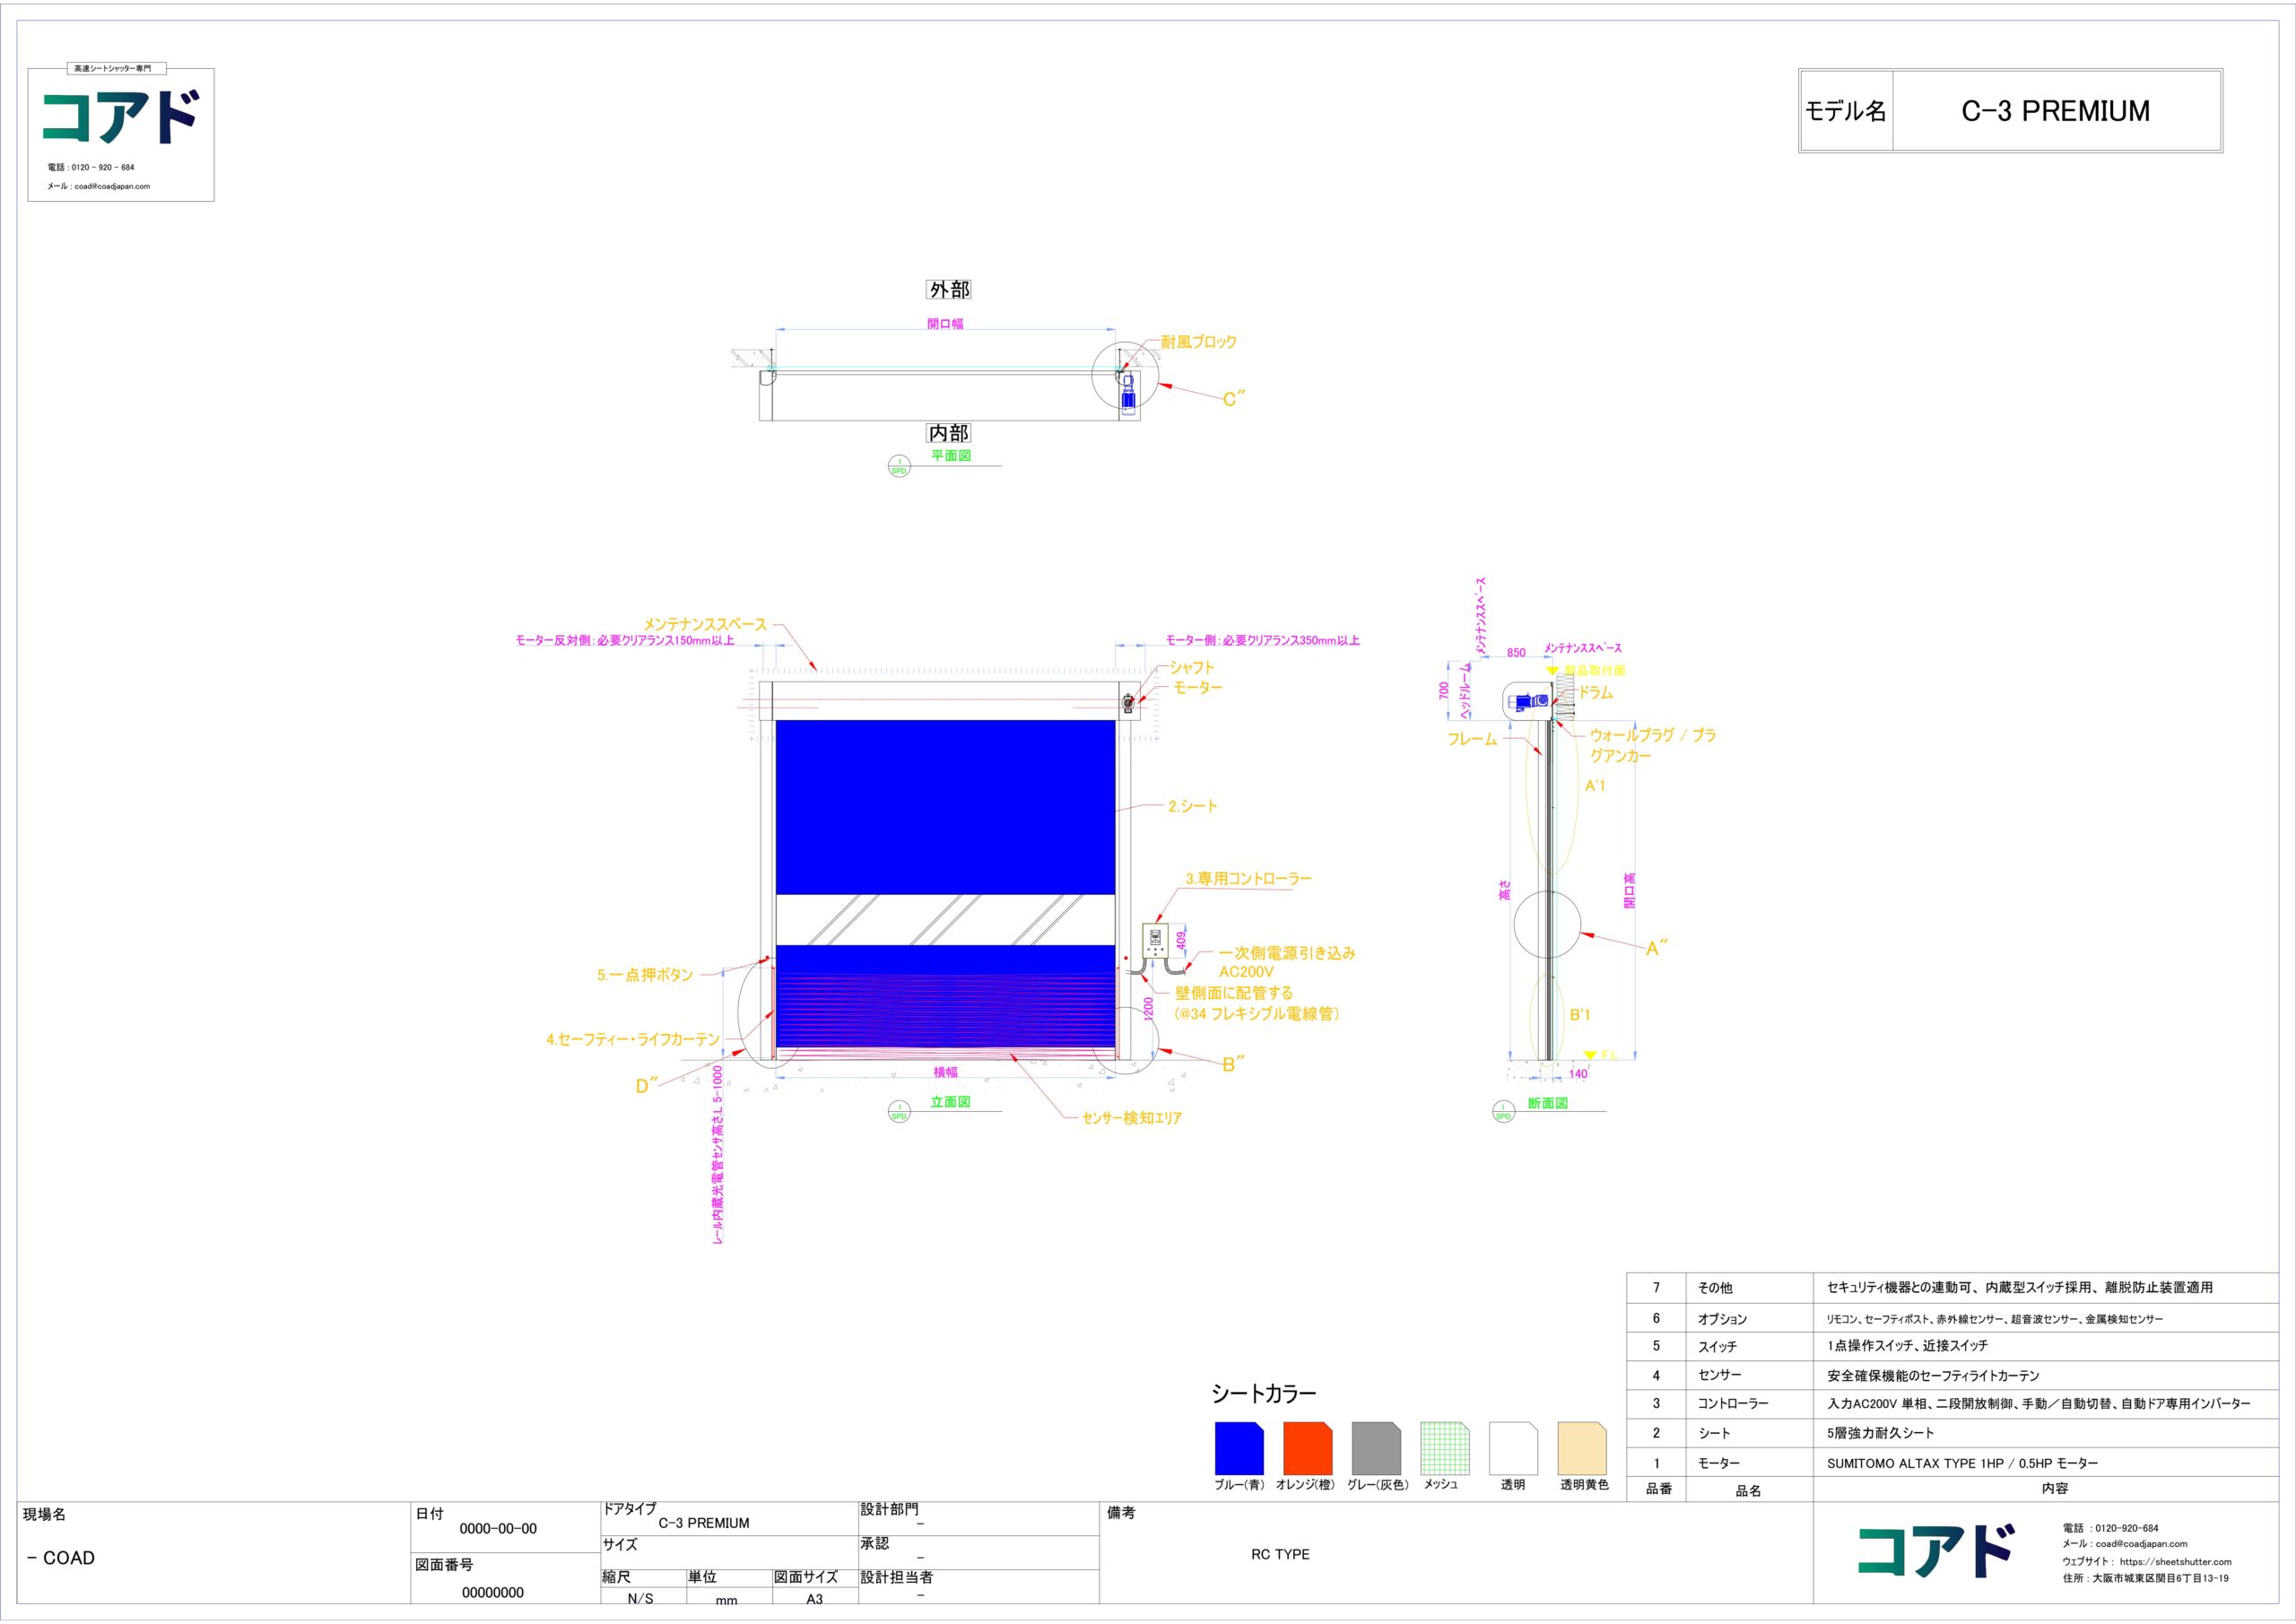Click the coad@coadjapan.com email in footer
Viewport: 2296px width, 1624px height.
pos(2141,1544)
